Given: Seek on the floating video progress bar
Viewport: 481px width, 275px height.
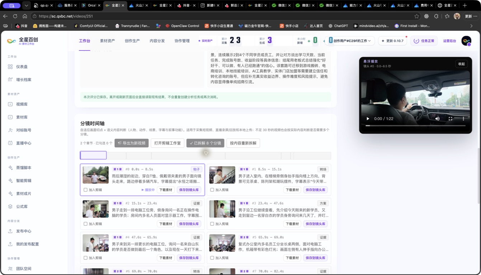Looking at the screenshot, I should coord(415,126).
